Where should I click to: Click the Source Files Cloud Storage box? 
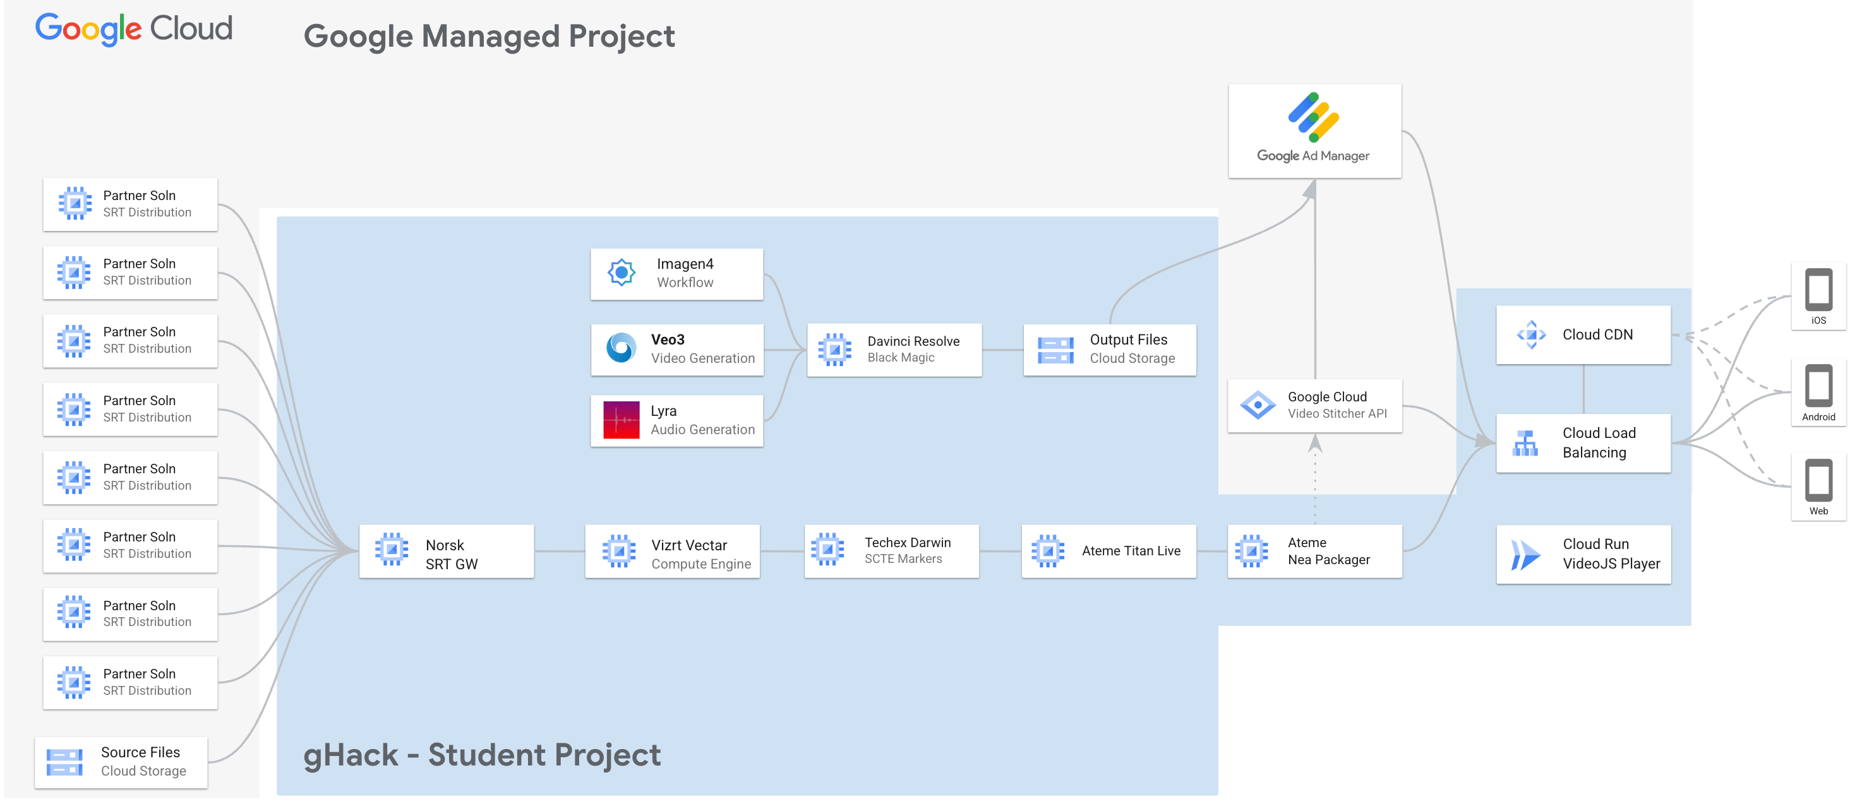[121, 763]
